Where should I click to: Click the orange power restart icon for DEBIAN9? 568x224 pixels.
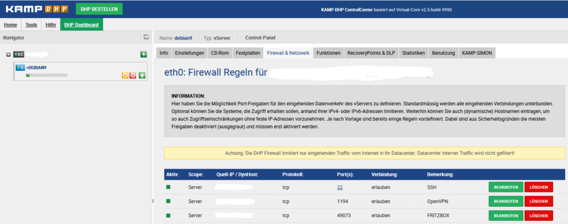[x=125, y=75]
